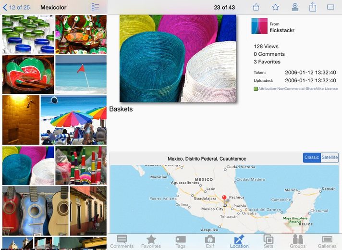Tap the large baskets photo
The image size is (342, 250).
tap(178, 58)
